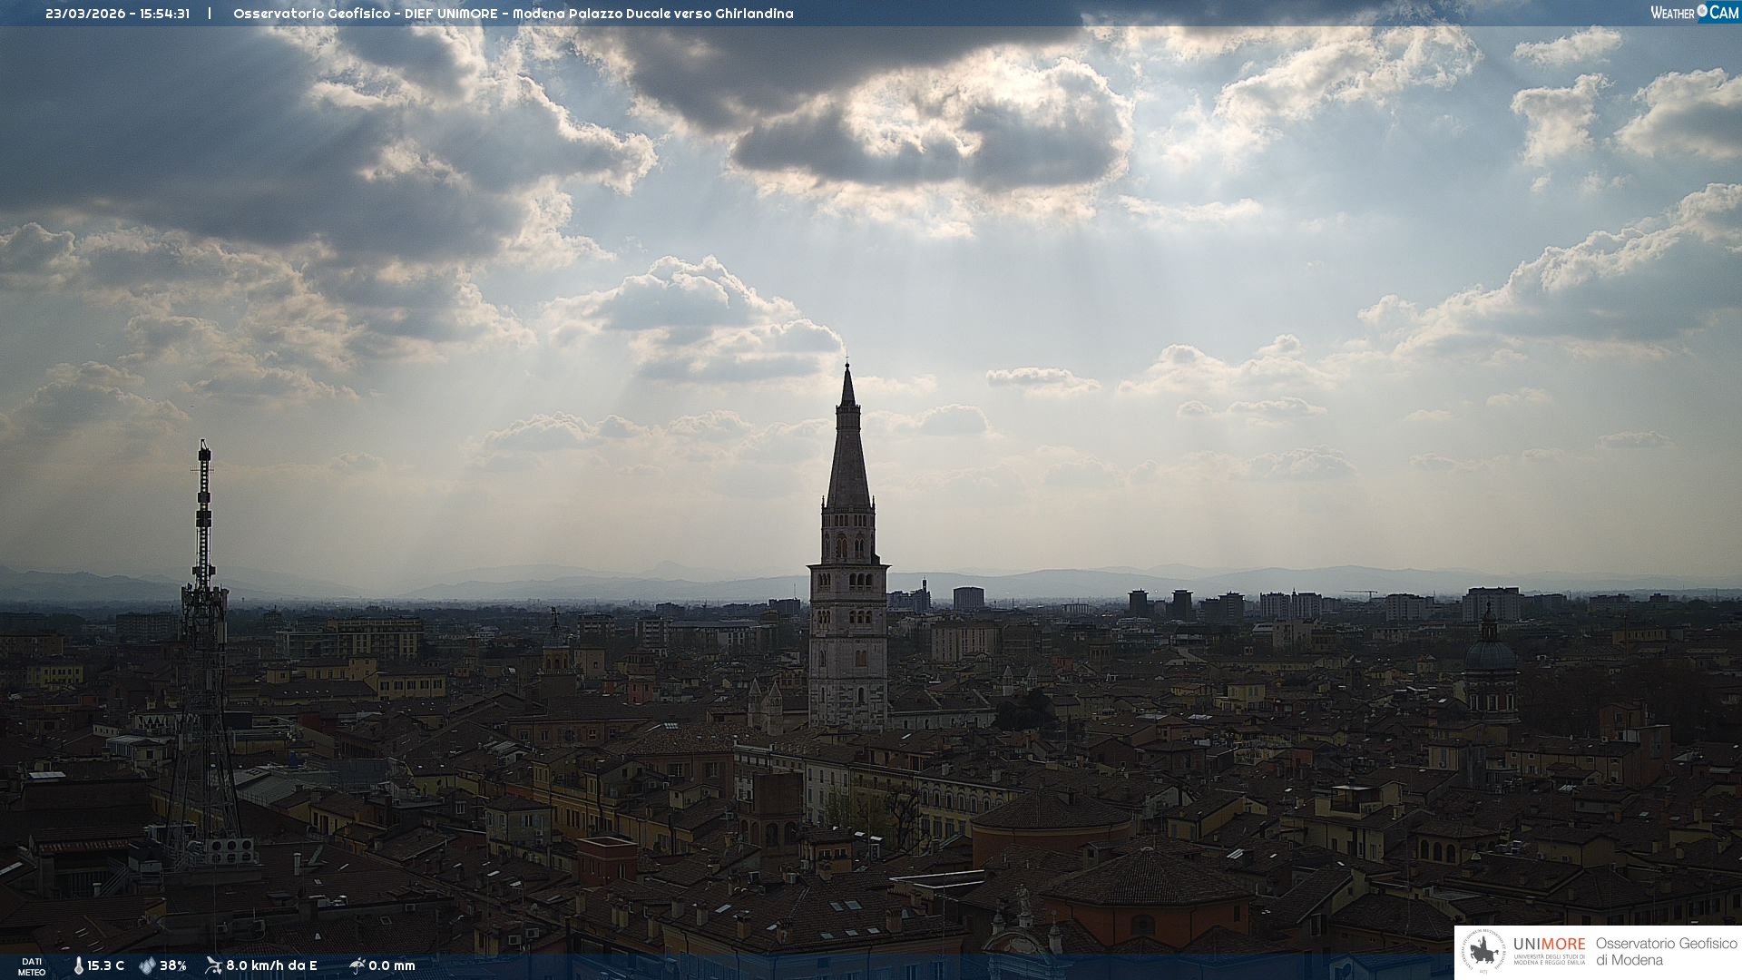
Task: Click the 8.0 km/h da E wind reading
Action: pos(271,965)
